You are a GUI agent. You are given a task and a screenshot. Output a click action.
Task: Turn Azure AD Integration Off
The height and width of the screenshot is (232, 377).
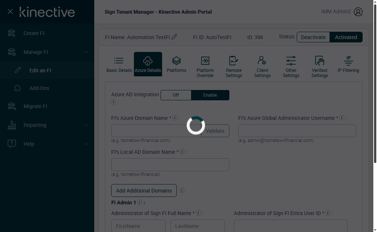[x=176, y=95]
